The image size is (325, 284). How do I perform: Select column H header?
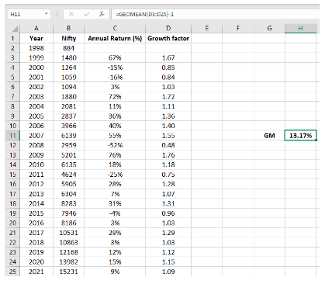300,28
